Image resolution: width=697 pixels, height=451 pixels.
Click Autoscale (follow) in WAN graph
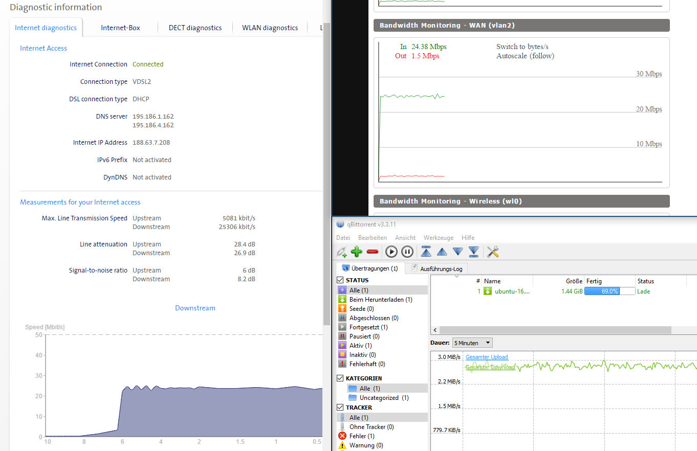(x=525, y=56)
